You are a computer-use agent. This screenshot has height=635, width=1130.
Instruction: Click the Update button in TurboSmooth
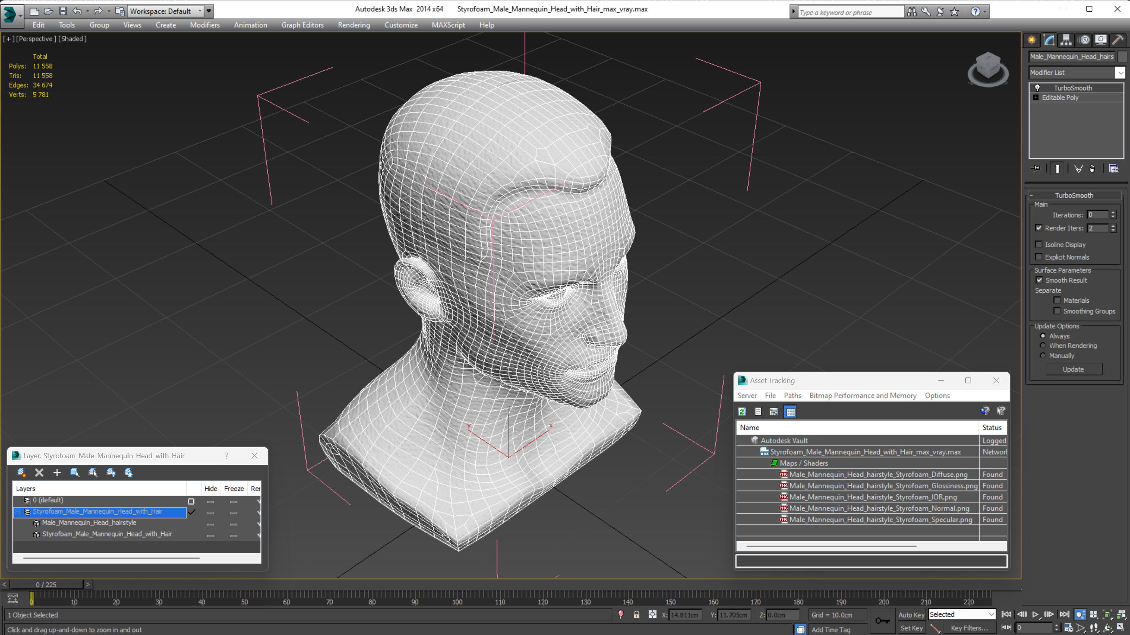coord(1073,369)
